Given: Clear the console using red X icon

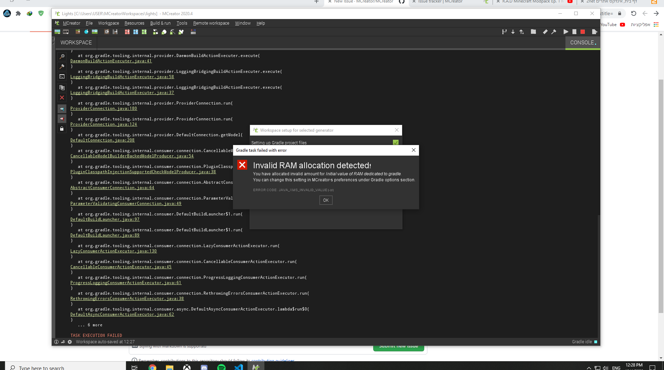Looking at the screenshot, I should tap(62, 98).
